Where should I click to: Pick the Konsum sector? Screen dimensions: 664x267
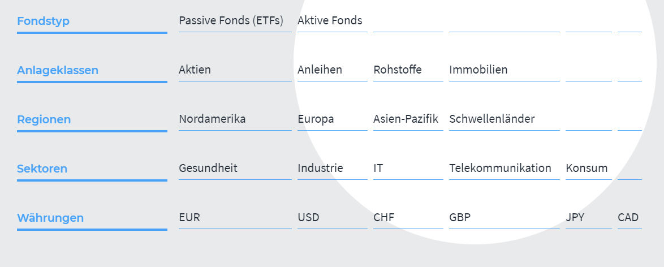click(587, 168)
